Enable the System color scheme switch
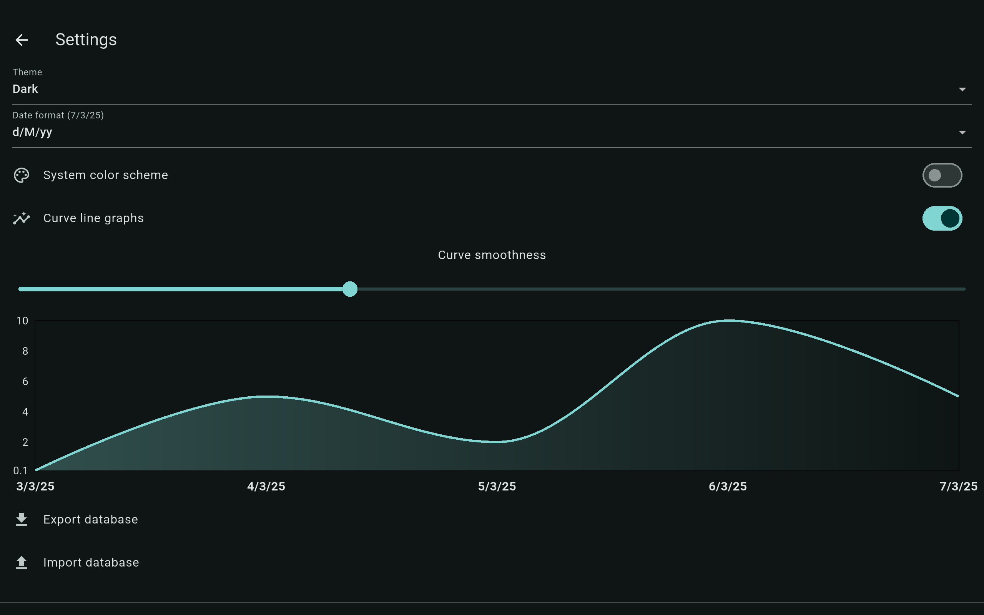 (942, 175)
